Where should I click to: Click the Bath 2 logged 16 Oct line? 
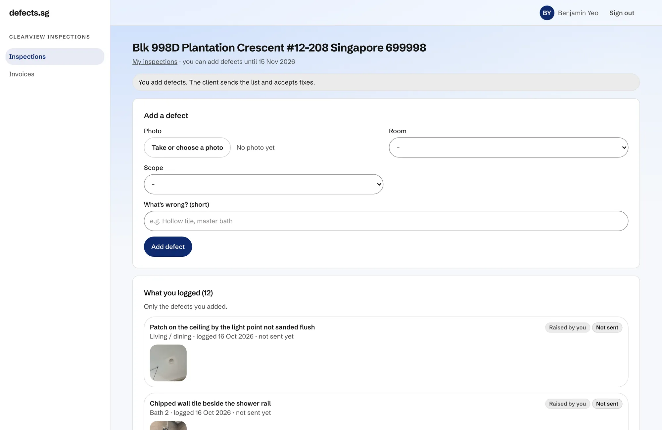210,413
